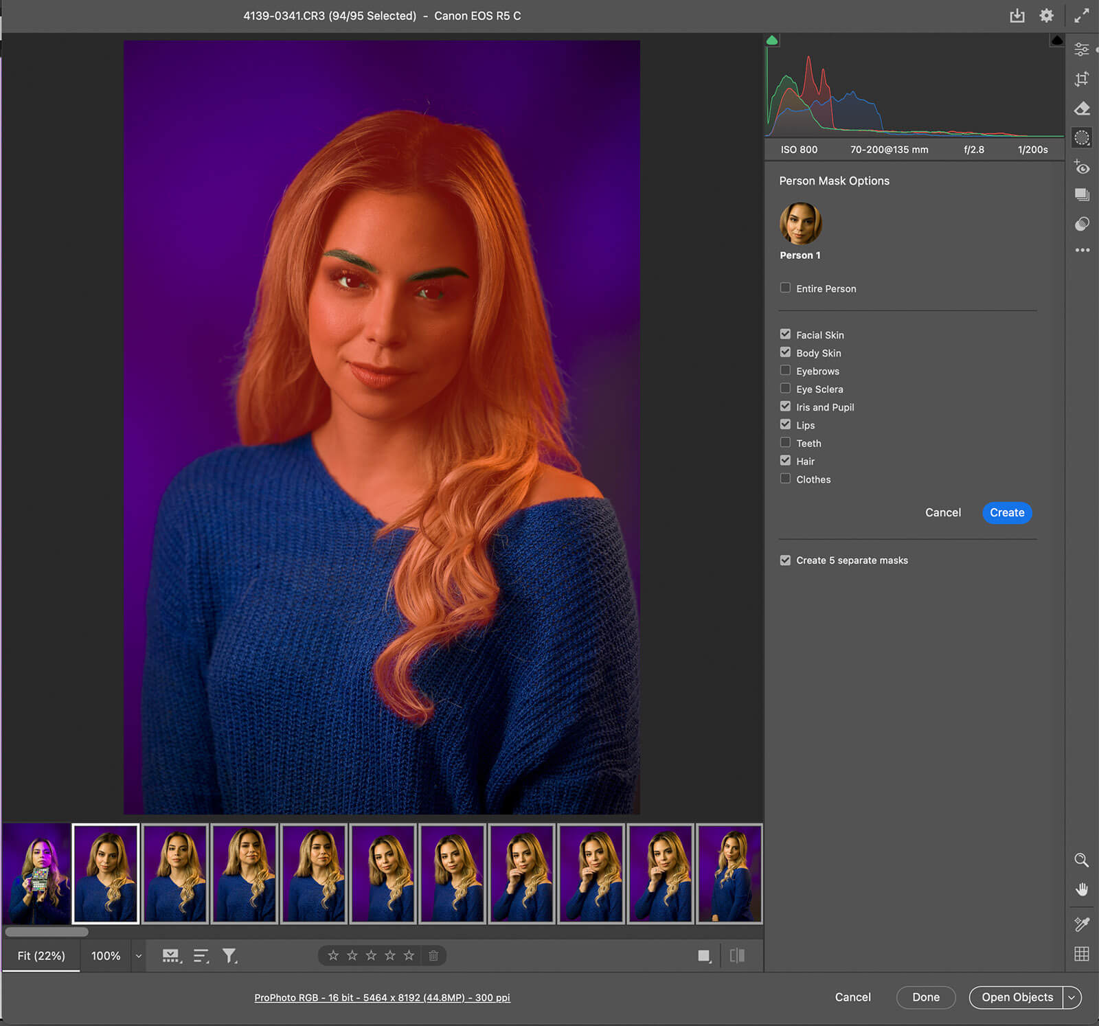The width and height of the screenshot is (1099, 1026).
Task: Uncheck Create 5 separate masks
Action: click(x=785, y=560)
